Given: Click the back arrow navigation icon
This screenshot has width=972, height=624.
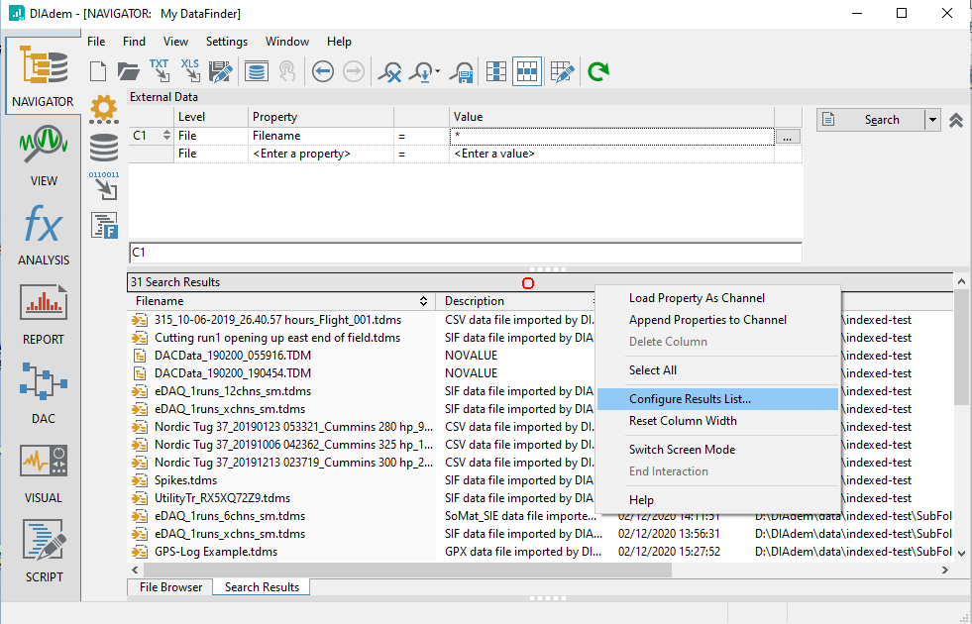Looking at the screenshot, I should [x=323, y=71].
